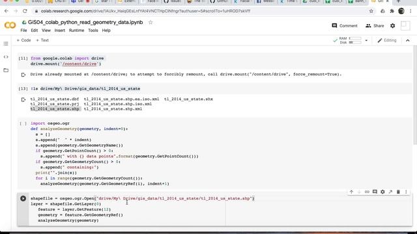Image resolution: width=417 pixels, height=234 pixels.
Task: Clear drive.mount output icon
Action: [x=23, y=75]
